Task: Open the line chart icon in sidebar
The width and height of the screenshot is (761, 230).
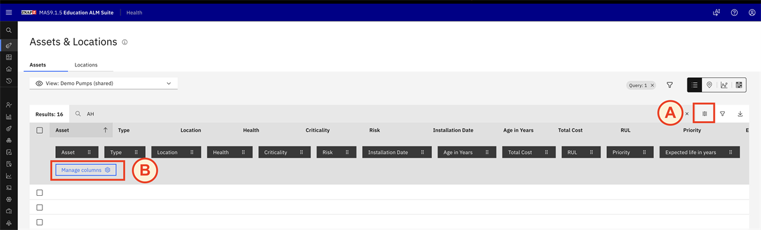Action: [9, 176]
